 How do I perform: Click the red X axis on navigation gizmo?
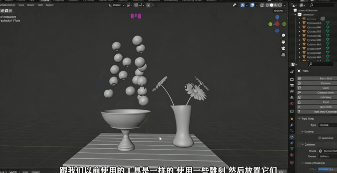coord(277,24)
